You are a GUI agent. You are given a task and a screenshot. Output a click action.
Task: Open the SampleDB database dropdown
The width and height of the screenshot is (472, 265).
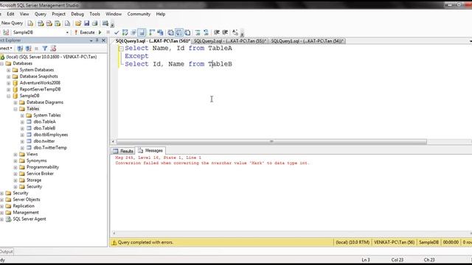click(x=67, y=32)
